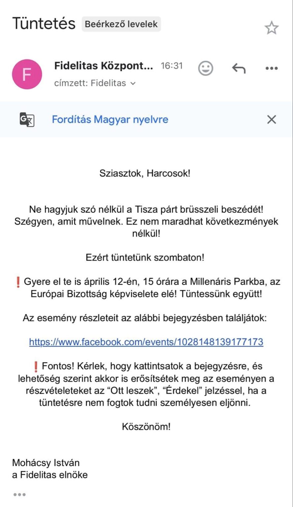Open the three-dot message options menu

pyautogui.click(x=272, y=69)
